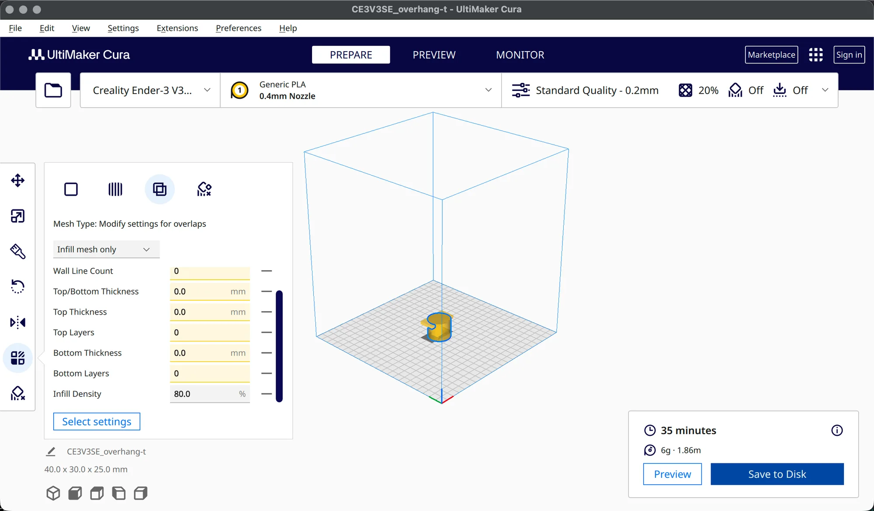Remove the Top/Bottom Thickness setting
This screenshot has height=511, width=874.
(267, 292)
